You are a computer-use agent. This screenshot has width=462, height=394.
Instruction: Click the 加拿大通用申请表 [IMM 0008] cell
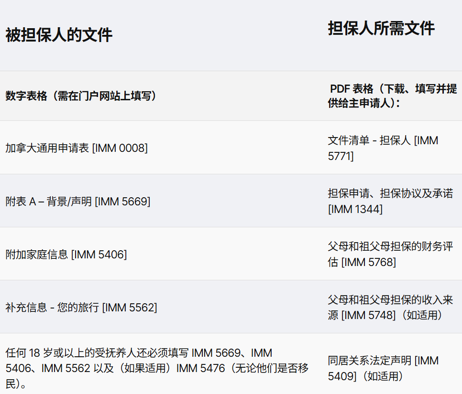[x=77, y=148]
